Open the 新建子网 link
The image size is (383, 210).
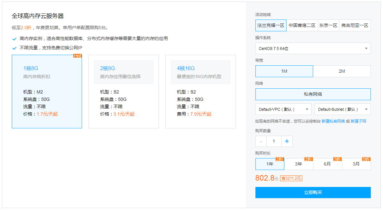click(358, 121)
